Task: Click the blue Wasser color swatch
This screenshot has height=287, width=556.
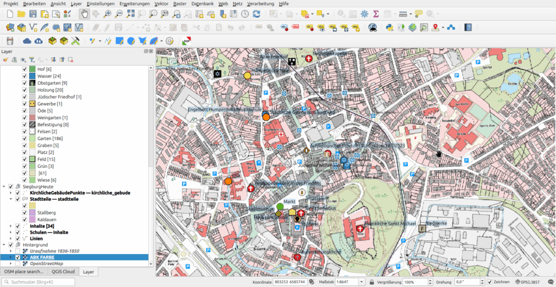Action: 33,76
